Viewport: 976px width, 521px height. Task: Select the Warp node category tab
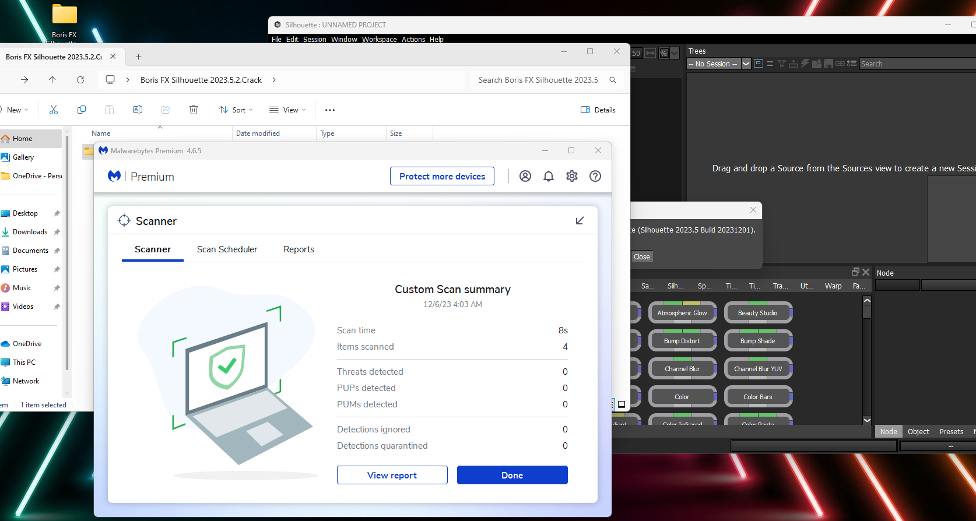[x=833, y=286]
